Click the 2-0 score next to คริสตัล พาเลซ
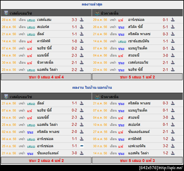The image size is (184, 171). [74, 132]
